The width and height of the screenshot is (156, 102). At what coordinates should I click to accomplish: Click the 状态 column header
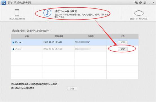122,36
